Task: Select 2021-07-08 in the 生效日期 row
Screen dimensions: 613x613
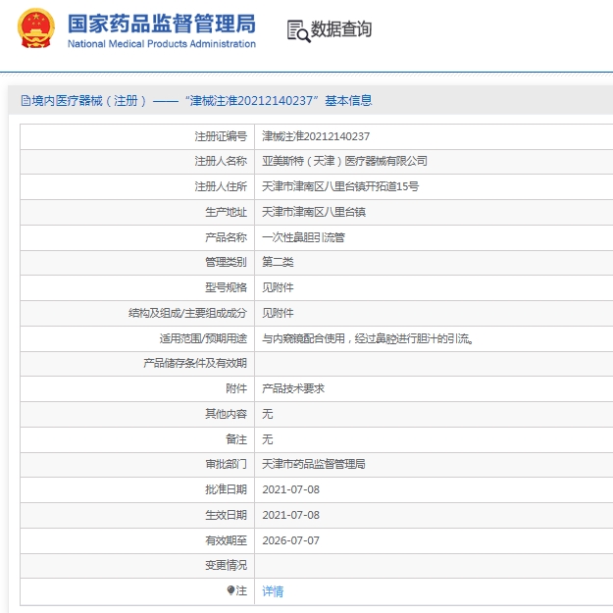Action: coord(291,515)
